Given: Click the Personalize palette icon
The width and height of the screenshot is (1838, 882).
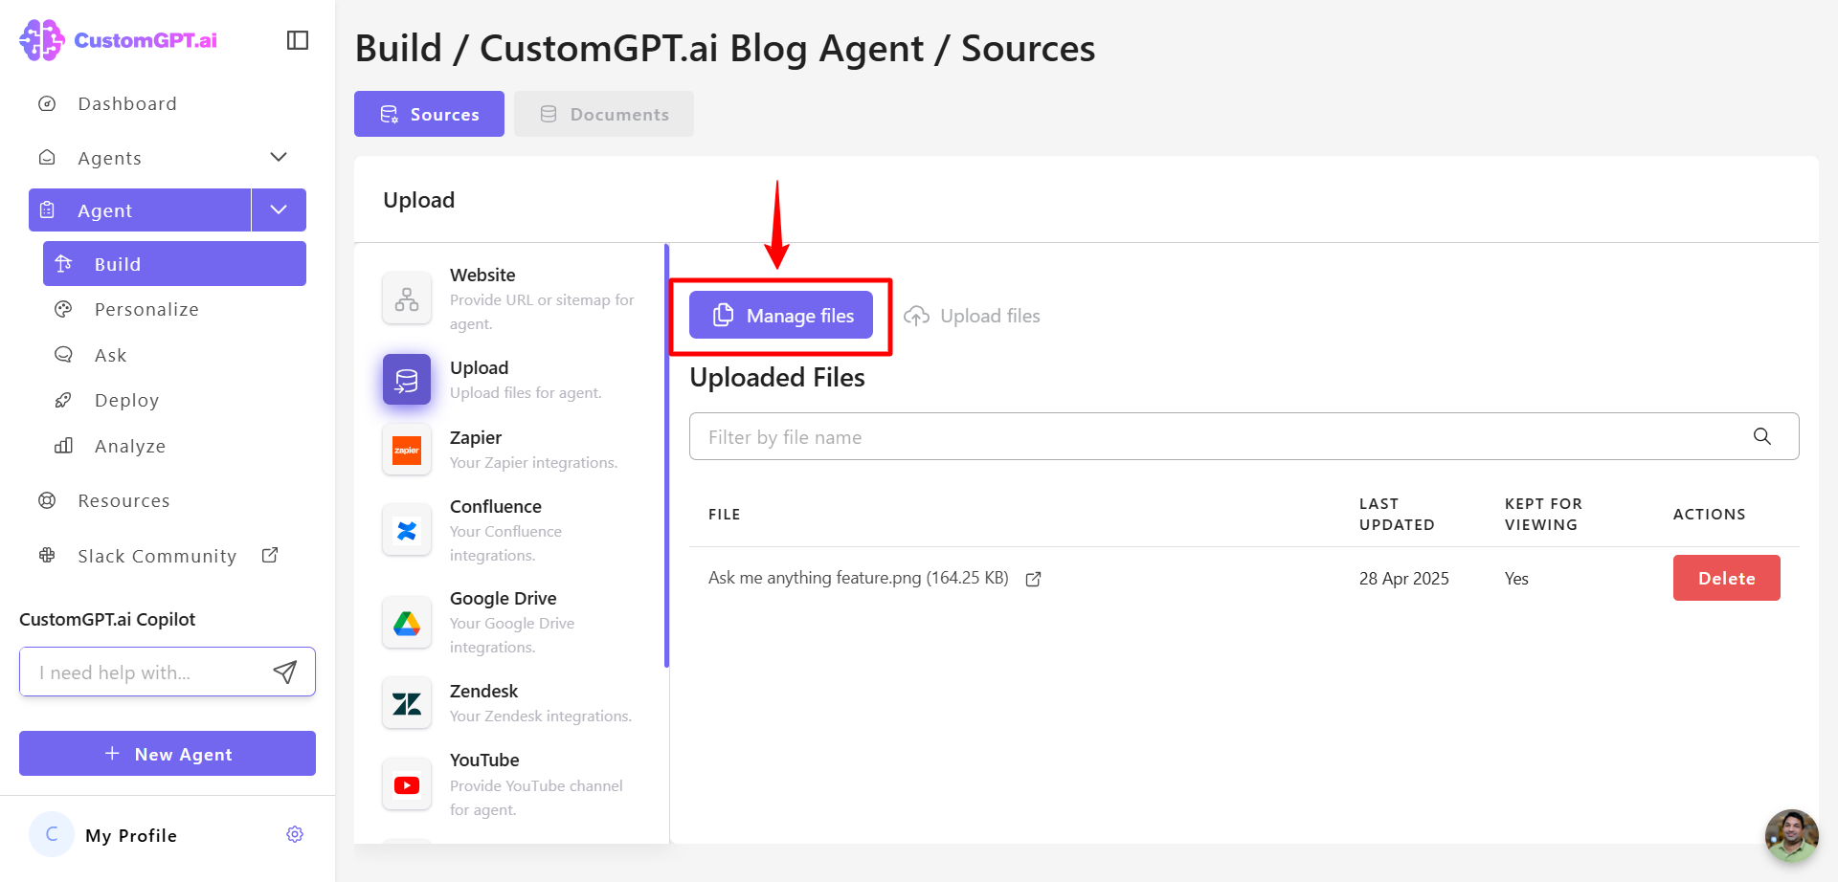Looking at the screenshot, I should pyautogui.click(x=63, y=309).
